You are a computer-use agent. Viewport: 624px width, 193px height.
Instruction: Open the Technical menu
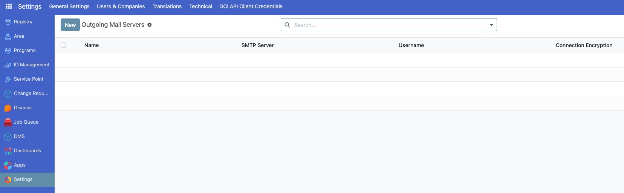pyautogui.click(x=200, y=6)
